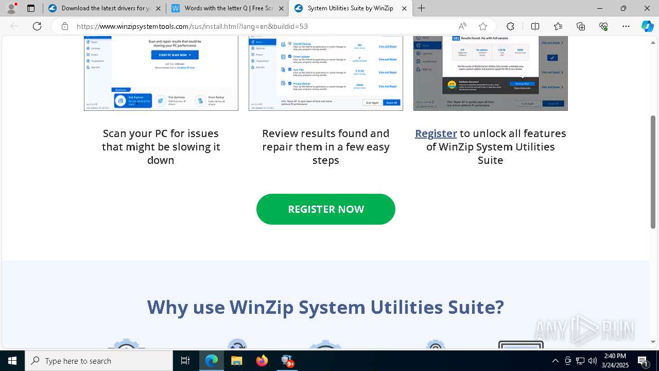Open the taskbar app with 9+ badge
659x371 pixels.
click(287, 361)
